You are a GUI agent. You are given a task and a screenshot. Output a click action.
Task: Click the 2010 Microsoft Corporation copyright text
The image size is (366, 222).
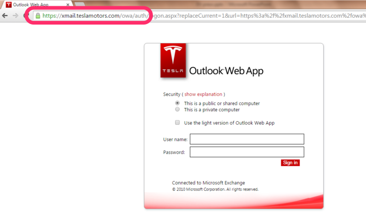tap(215, 189)
